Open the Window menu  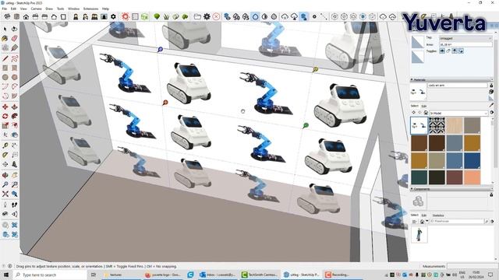73,9
